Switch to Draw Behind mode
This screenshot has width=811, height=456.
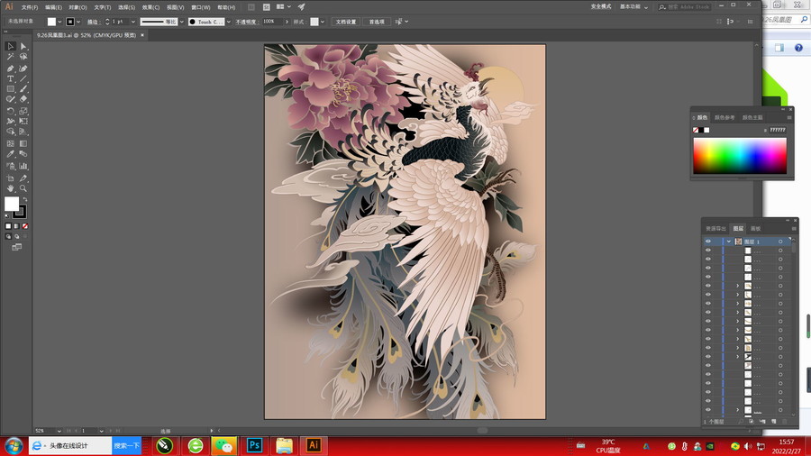tap(16, 236)
